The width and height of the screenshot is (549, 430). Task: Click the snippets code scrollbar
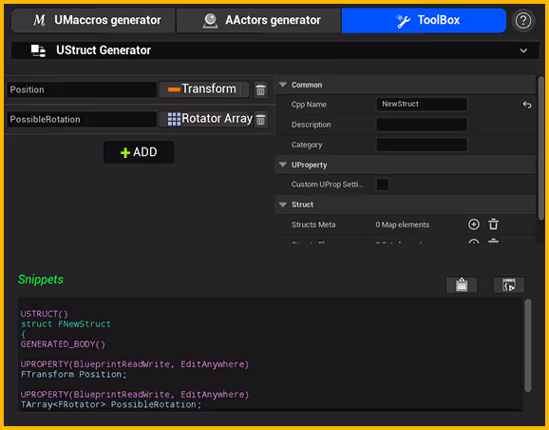[528, 345]
